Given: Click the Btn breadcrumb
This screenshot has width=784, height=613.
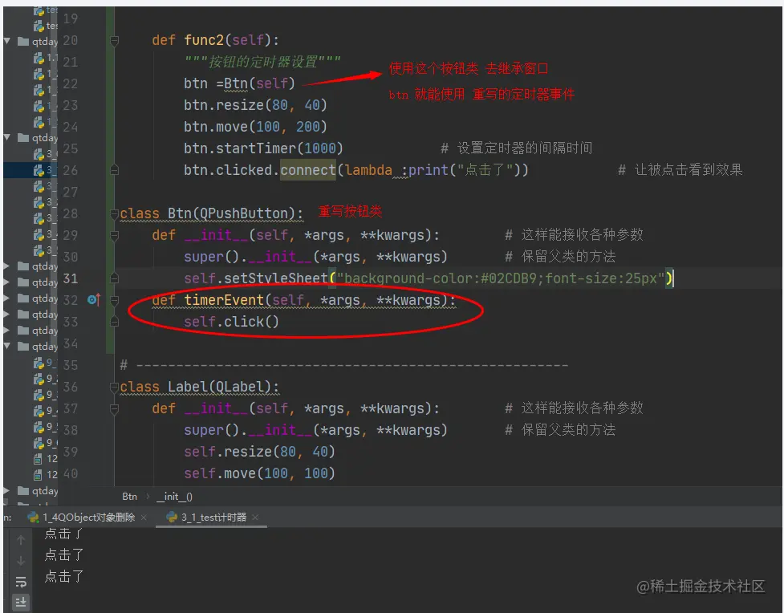Looking at the screenshot, I should click(129, 497).
